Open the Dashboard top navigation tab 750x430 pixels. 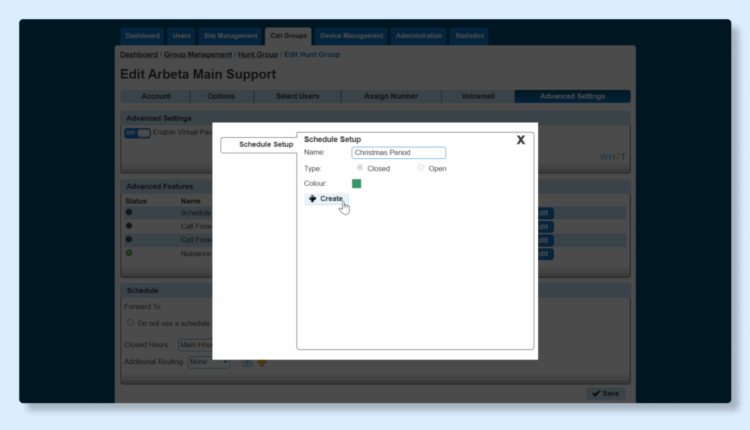tap(142, 36)
